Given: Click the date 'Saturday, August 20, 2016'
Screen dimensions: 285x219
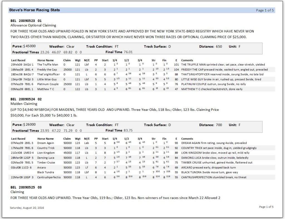Looking at the screenshot, I should (27, 208).
